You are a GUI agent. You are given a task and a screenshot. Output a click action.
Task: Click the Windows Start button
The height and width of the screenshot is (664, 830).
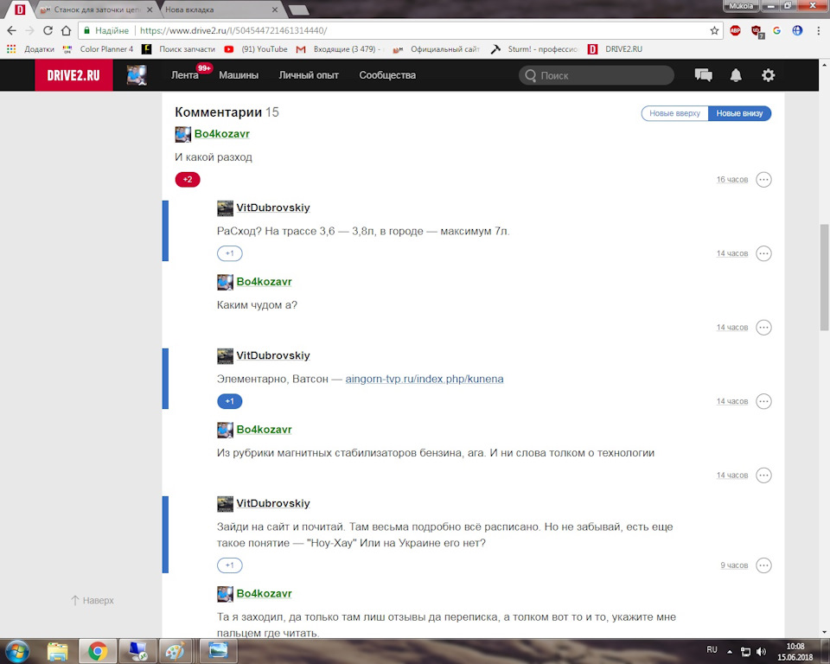point(17,651)
